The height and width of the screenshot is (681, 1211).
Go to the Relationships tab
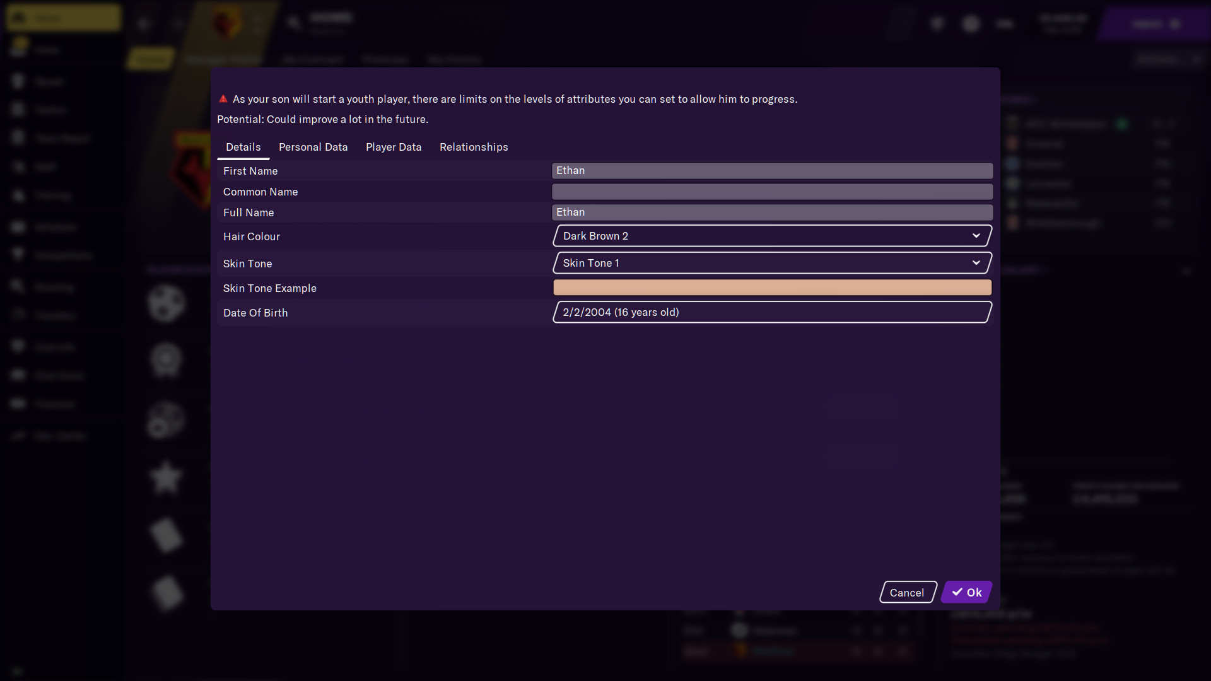point(473,147)
